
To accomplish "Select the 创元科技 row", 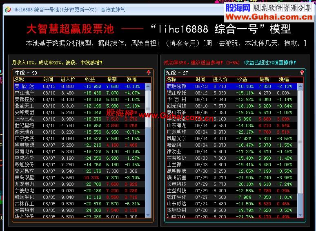I will [x=232, y=106].
